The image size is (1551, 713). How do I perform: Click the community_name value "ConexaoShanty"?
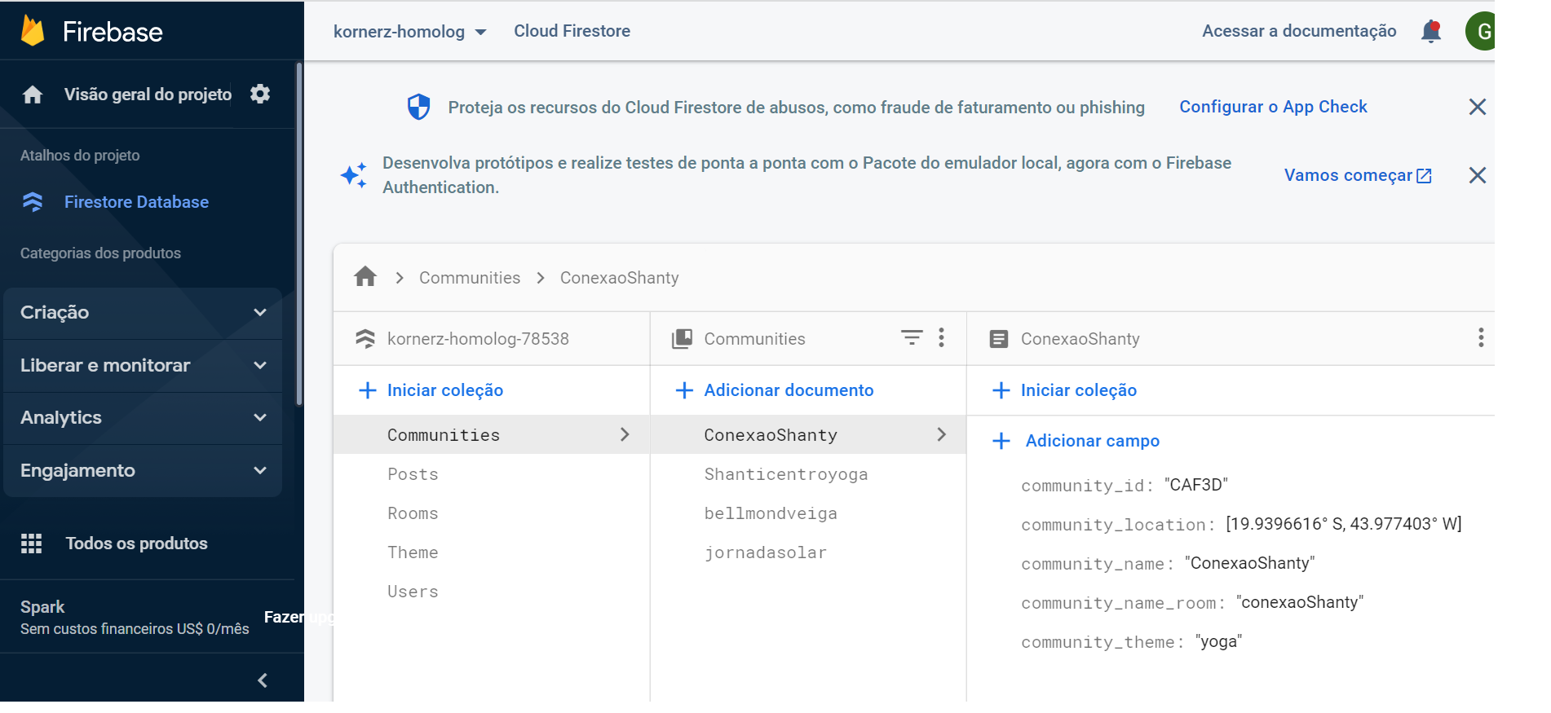pos(1249,563)
